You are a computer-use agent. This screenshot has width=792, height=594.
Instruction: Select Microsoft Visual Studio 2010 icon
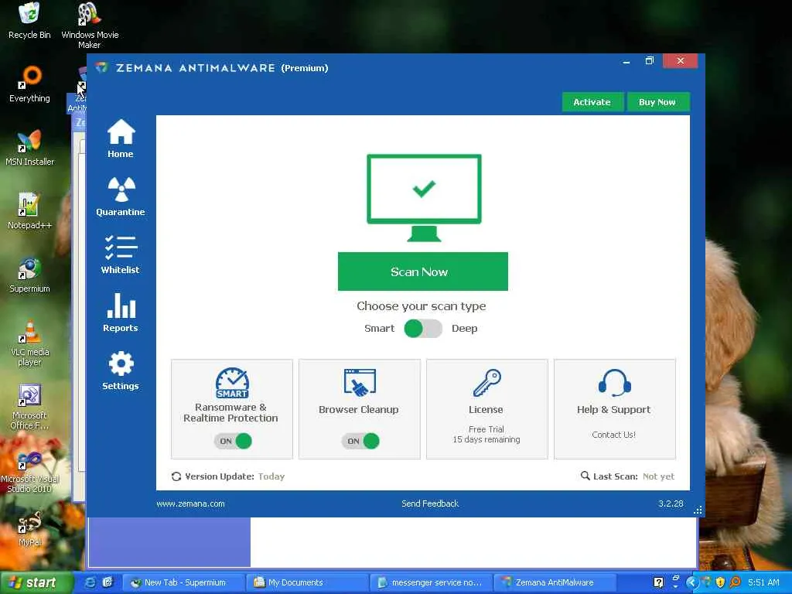pyautogui.click(x=29, y=471)
